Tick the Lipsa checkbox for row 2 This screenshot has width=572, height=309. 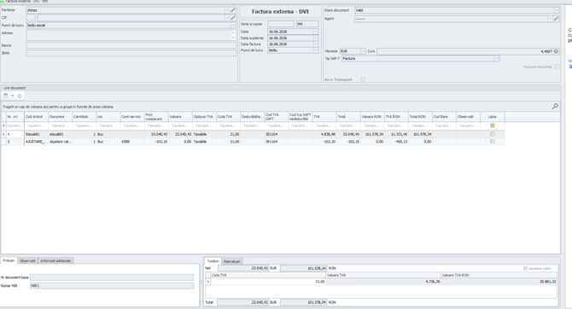[x=493, y=142]
